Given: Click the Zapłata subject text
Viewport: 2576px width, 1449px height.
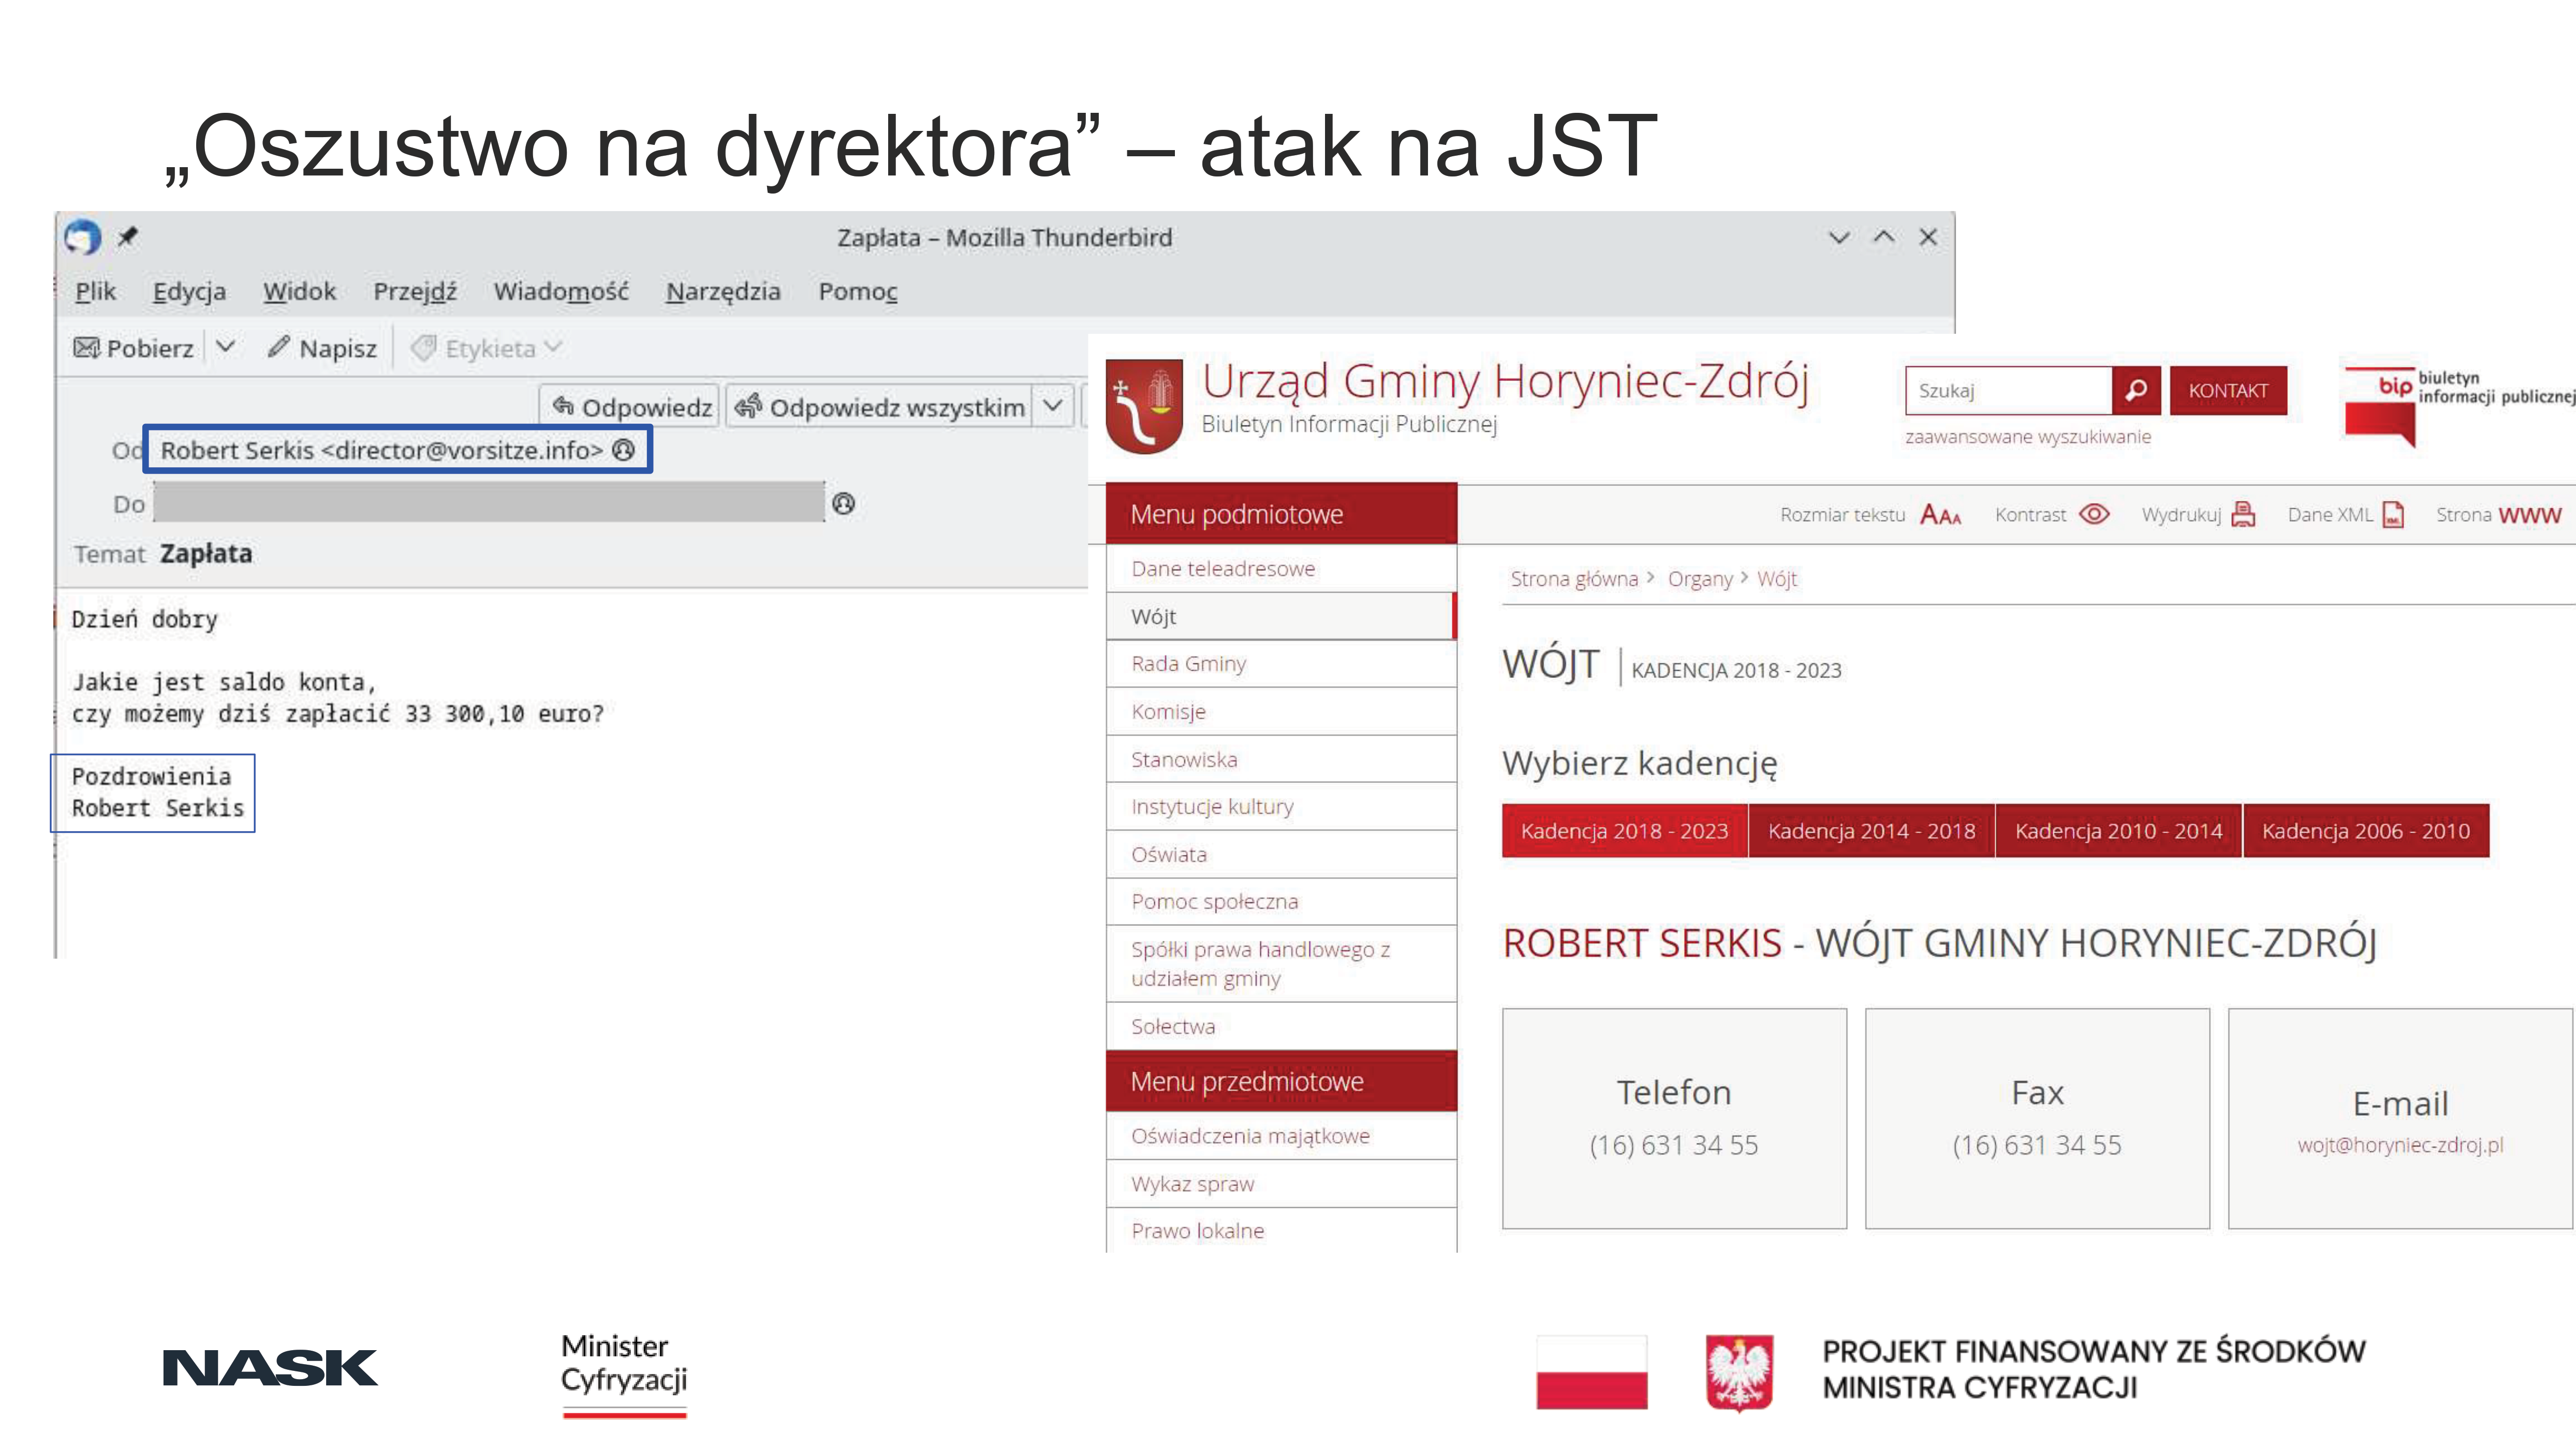Looking at the screenshot, I should click(x=206, y=554).
